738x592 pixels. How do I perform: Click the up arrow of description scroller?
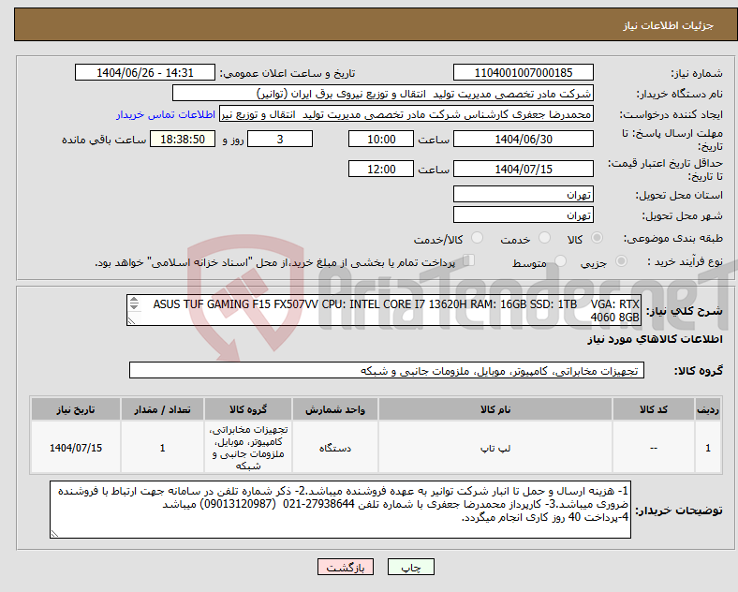[134, 300]
